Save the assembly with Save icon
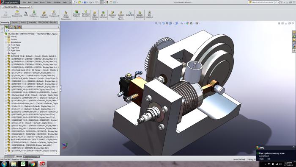 click(85, 2)
